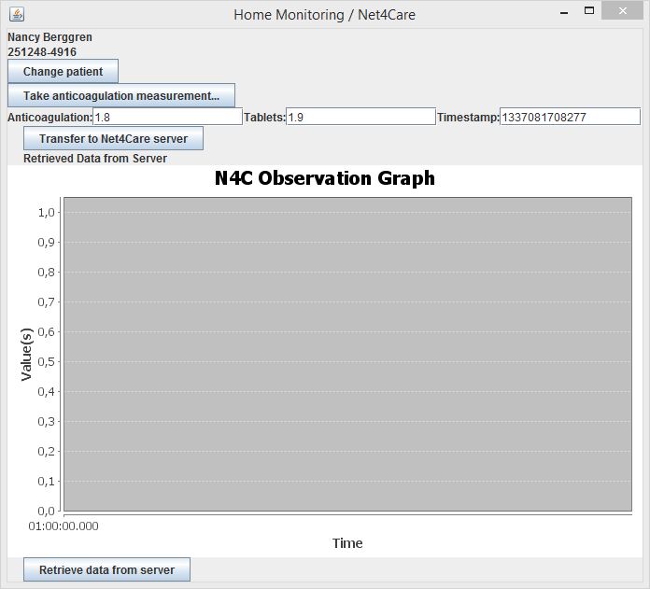The width and height of the screenshot is (650, 589).
Task: Click the gray observation graph plot area
Action: coord(347,354)
